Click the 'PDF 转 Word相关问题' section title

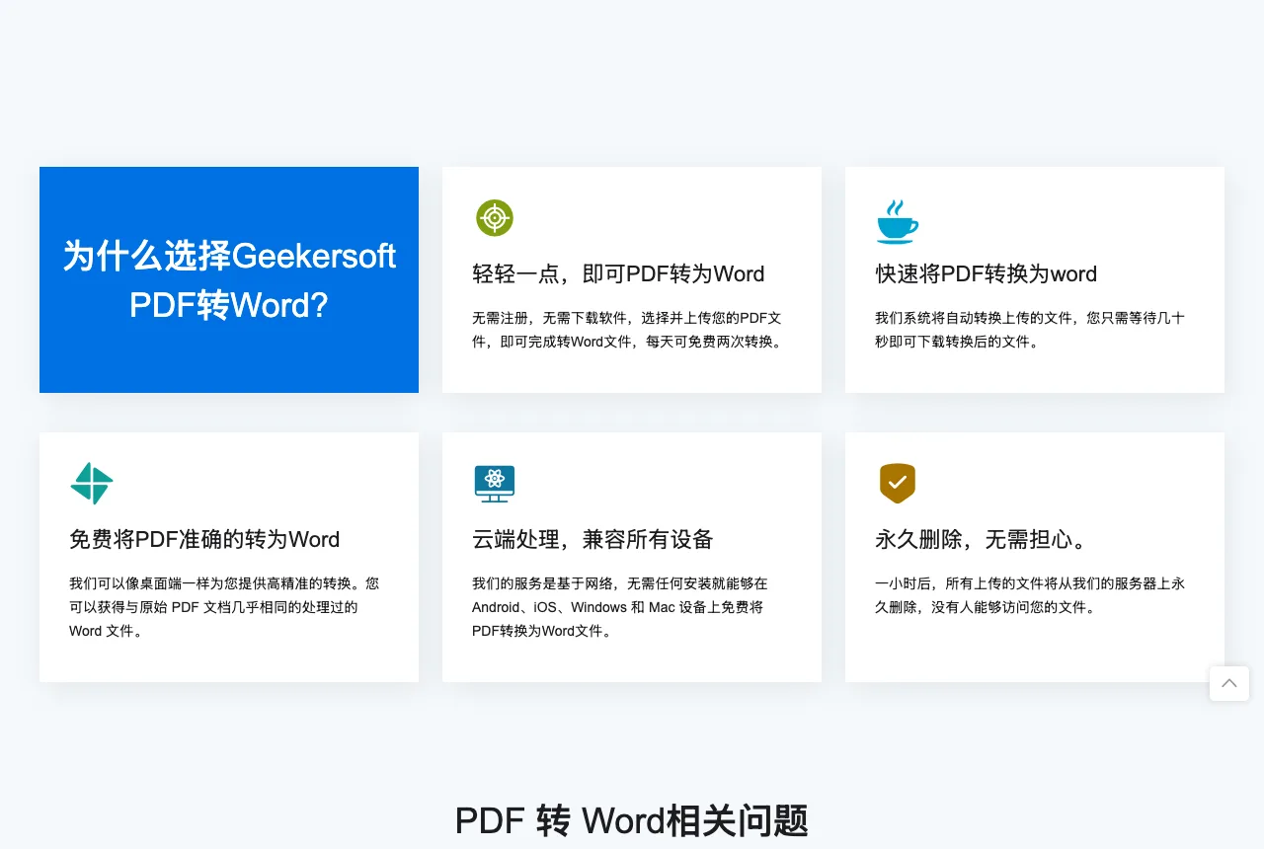(x=632, y=820)
